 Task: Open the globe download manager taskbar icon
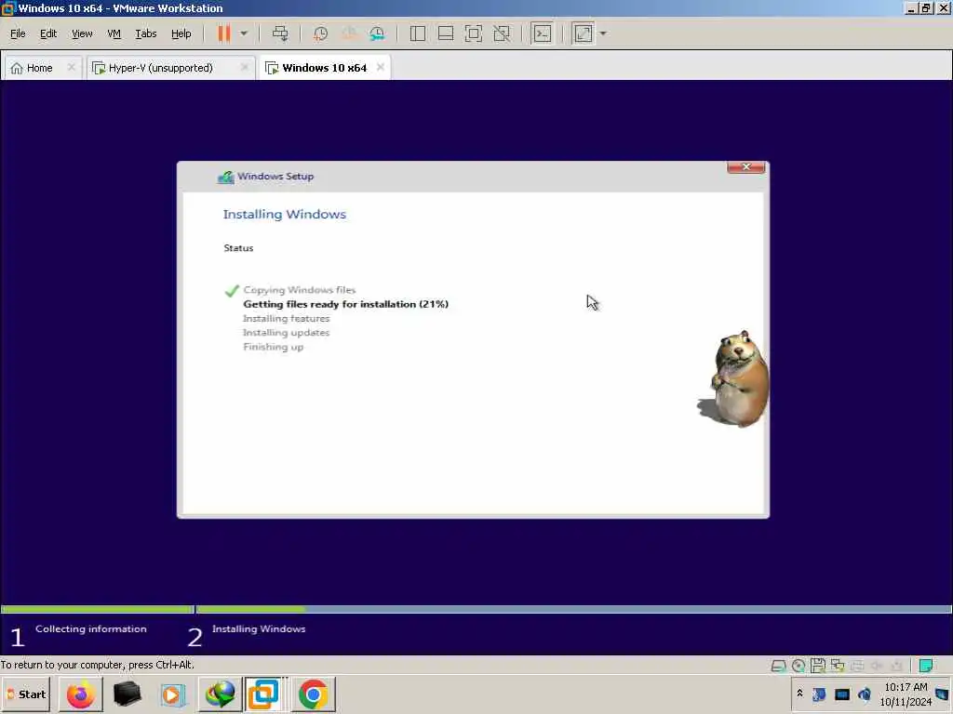click(x=220, y=694)
